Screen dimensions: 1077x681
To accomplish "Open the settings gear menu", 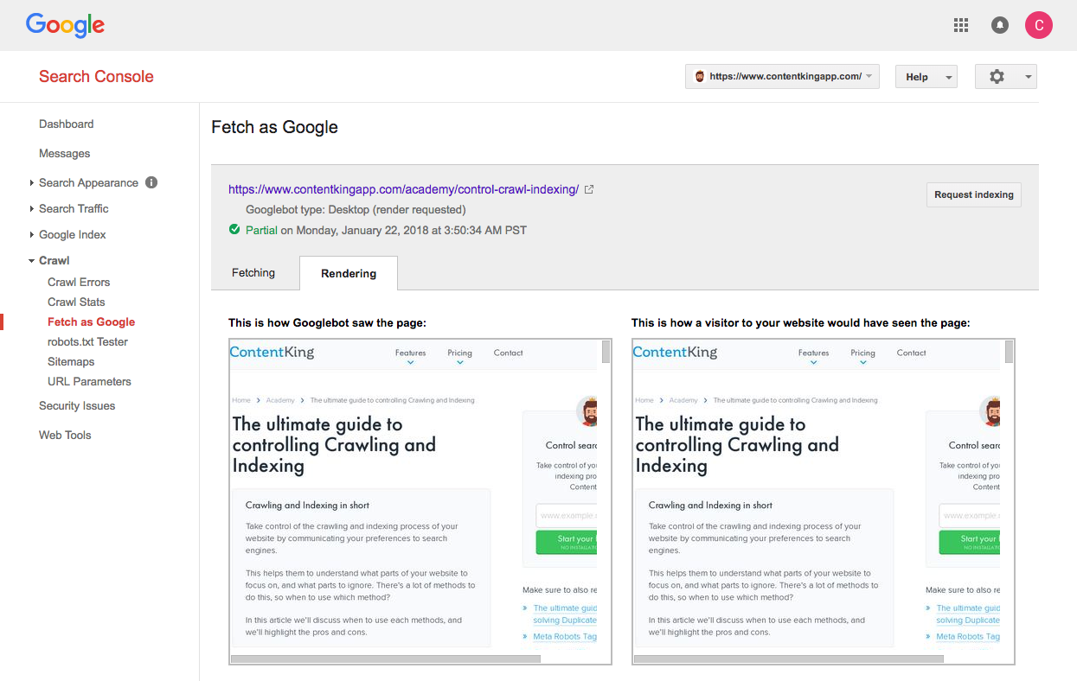I will coord(1006,76).
